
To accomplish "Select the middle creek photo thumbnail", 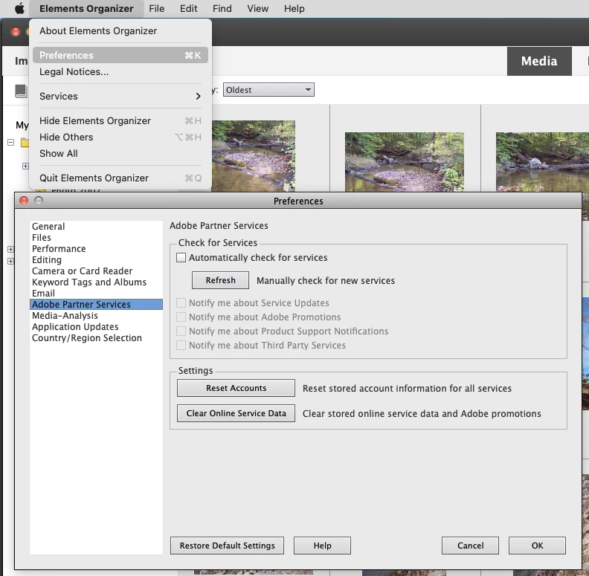I will pos(405,162).
